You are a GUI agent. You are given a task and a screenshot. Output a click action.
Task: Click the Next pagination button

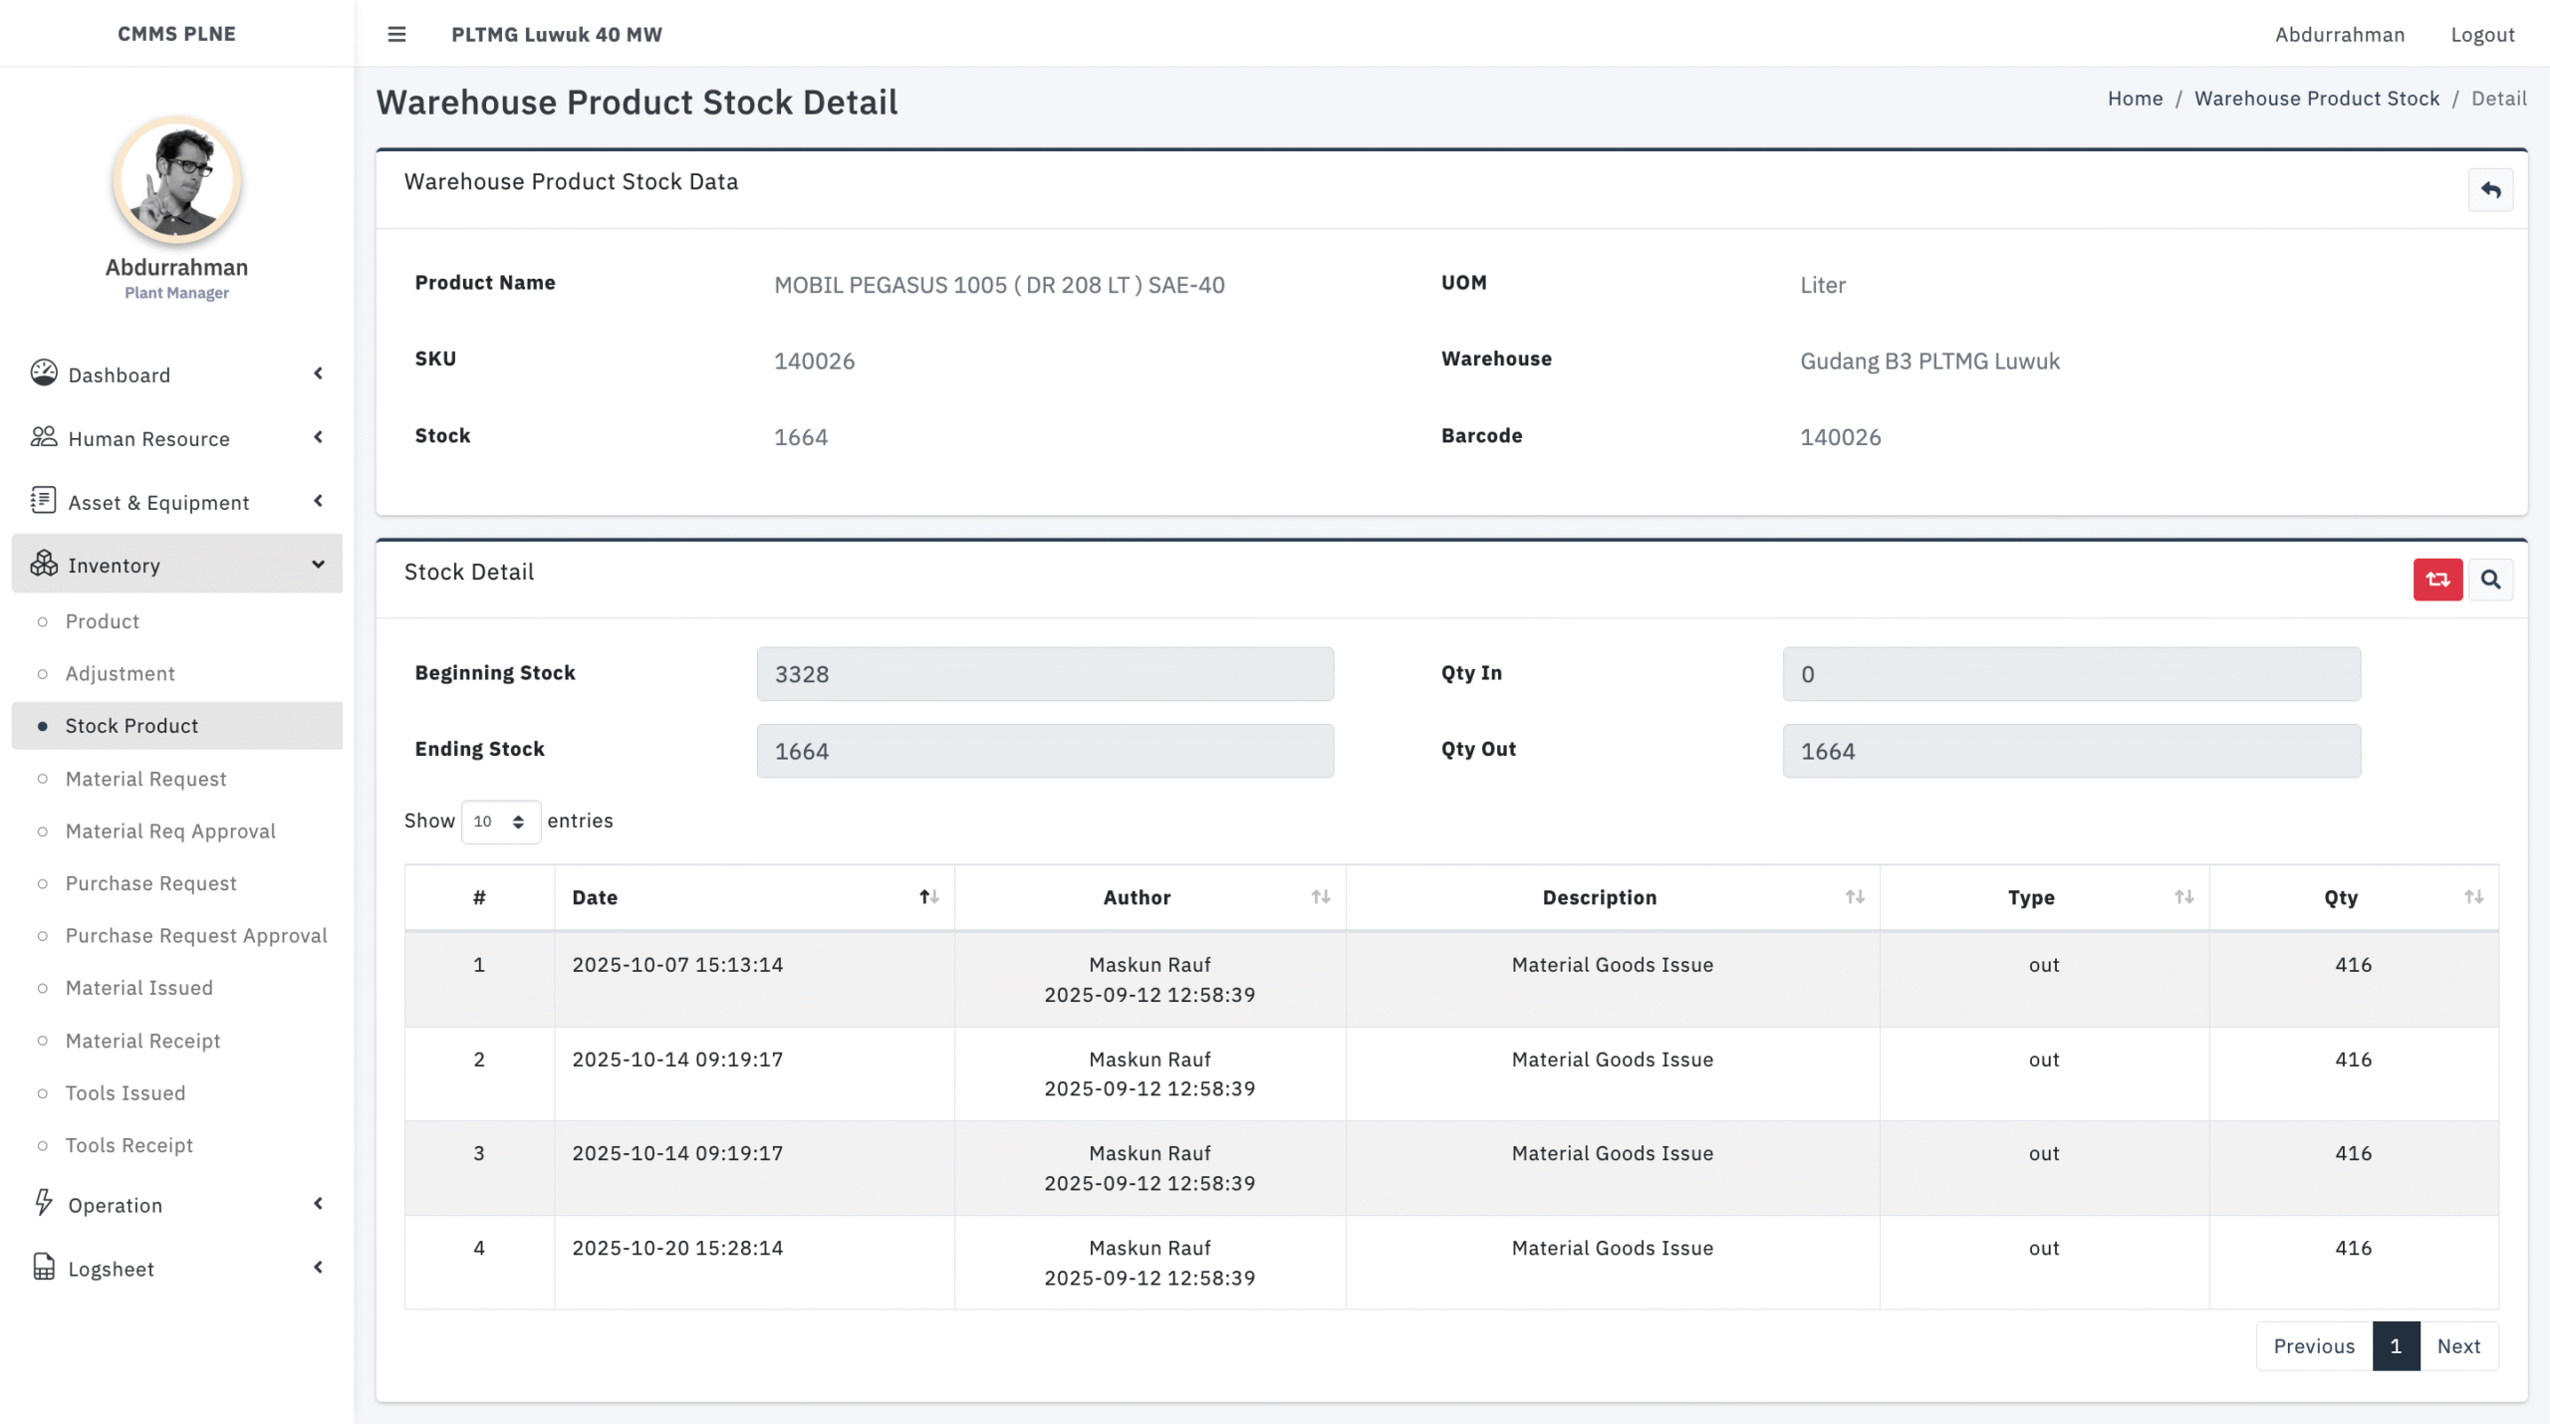[2458, 1346]
